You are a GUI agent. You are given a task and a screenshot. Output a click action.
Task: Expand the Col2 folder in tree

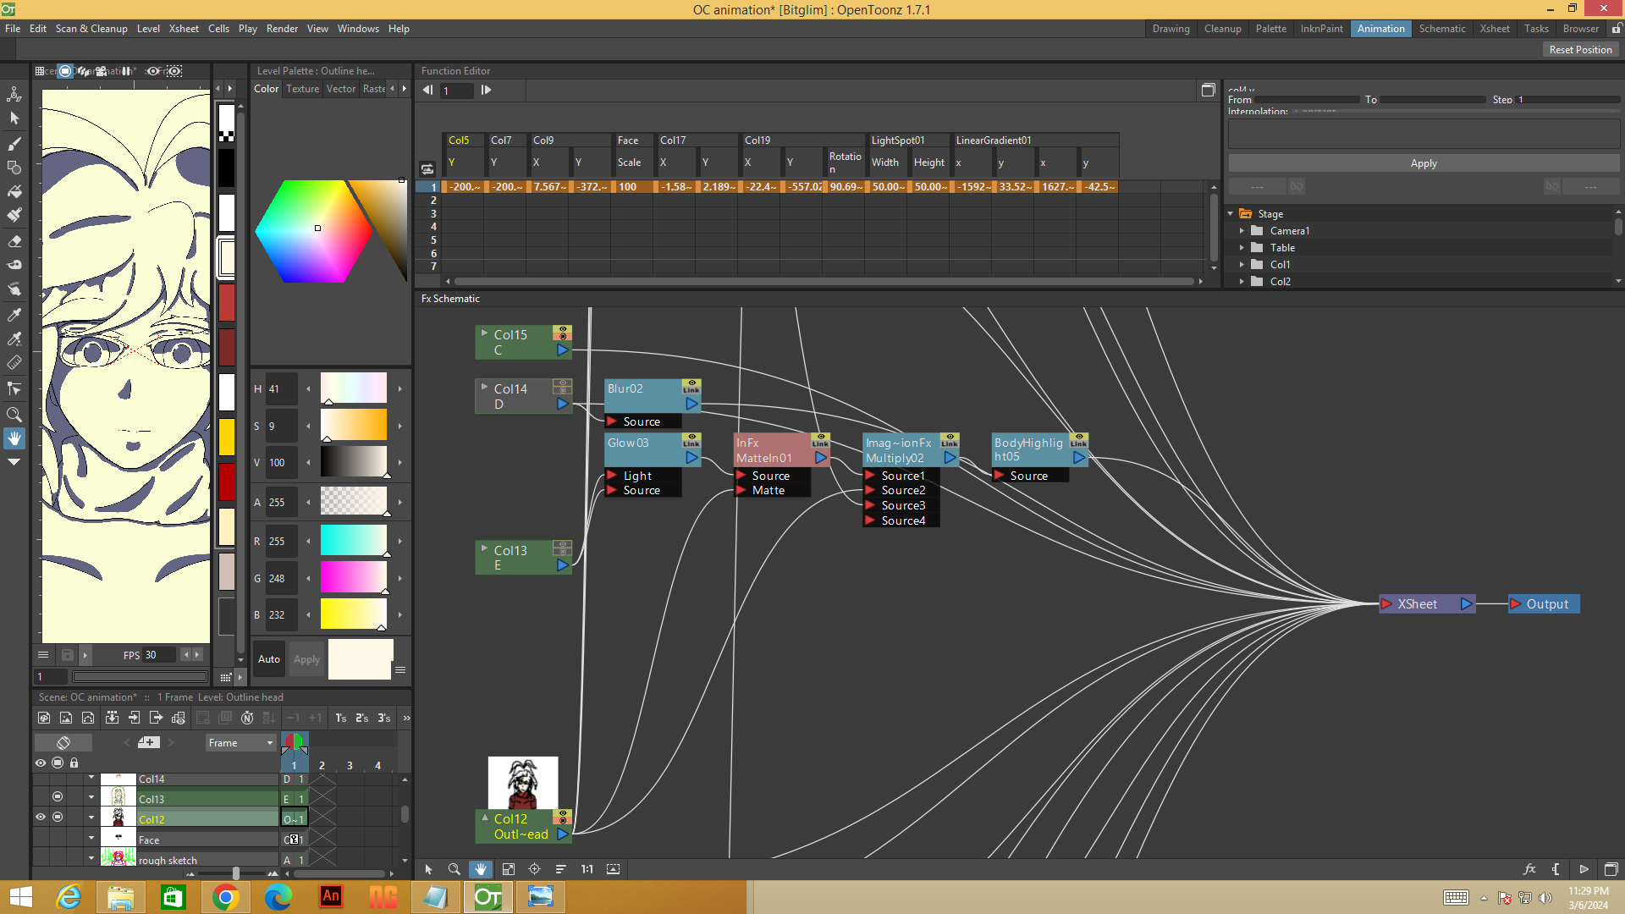(1242, 282)
